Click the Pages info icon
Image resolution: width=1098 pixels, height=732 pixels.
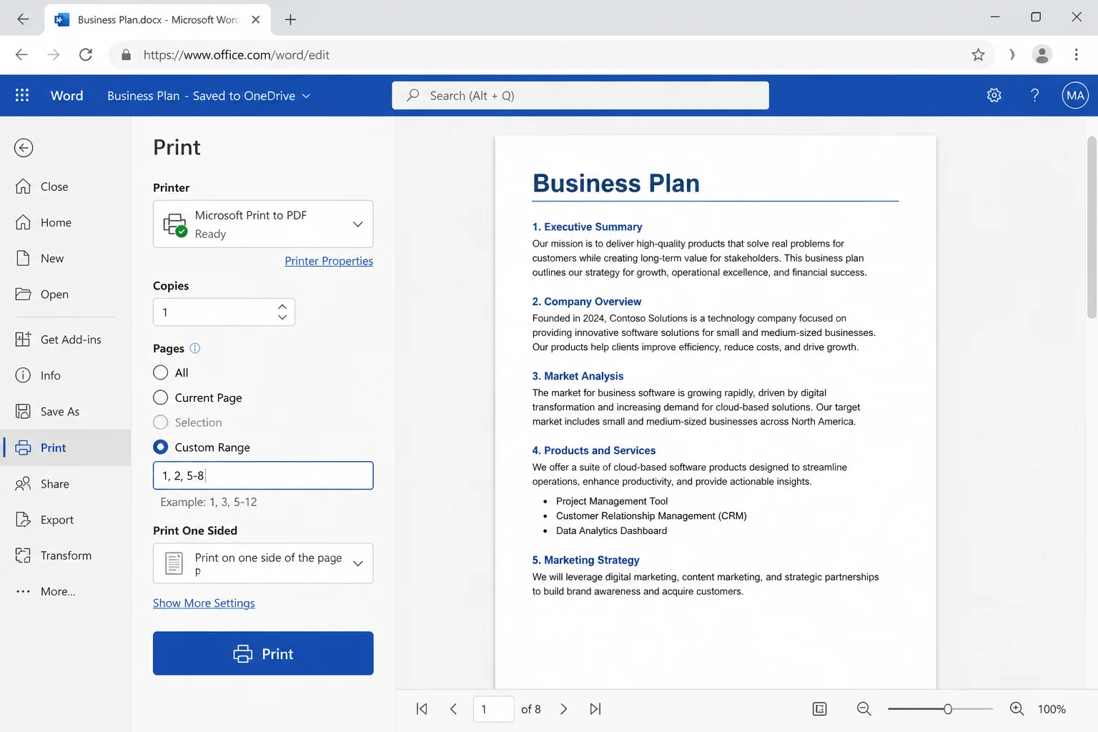point(194,348)
